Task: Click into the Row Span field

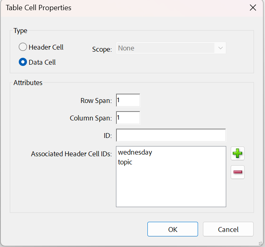Action: pos(128,101)
